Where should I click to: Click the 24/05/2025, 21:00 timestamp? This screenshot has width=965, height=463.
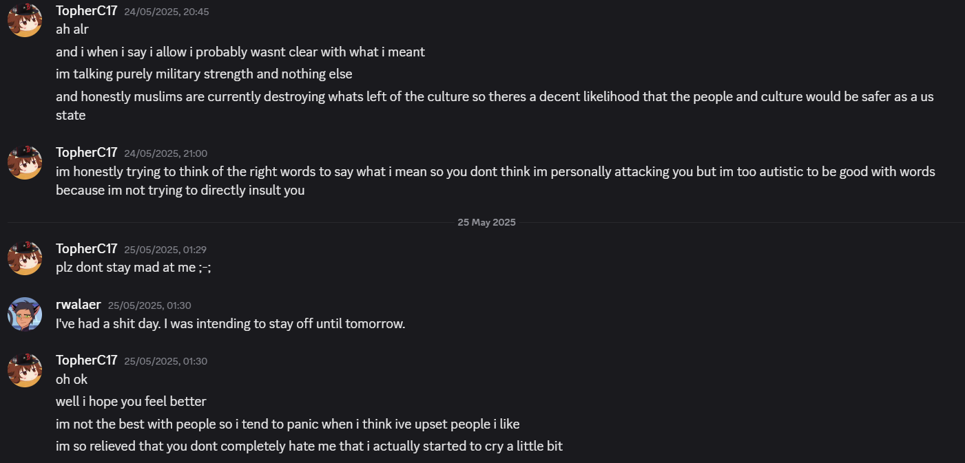pyautogui.click(x=165, y=153)
